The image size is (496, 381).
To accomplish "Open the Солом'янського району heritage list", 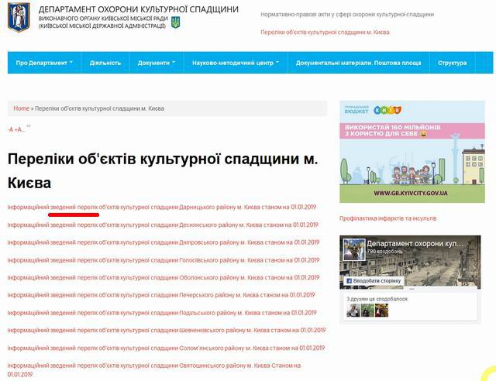I will 166,348.
